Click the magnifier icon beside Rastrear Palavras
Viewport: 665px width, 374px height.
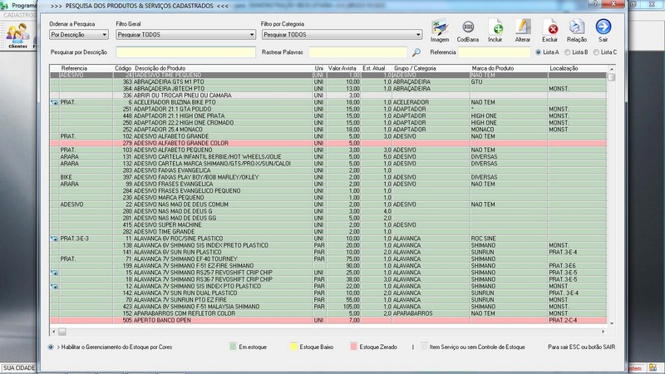(416, 52)
